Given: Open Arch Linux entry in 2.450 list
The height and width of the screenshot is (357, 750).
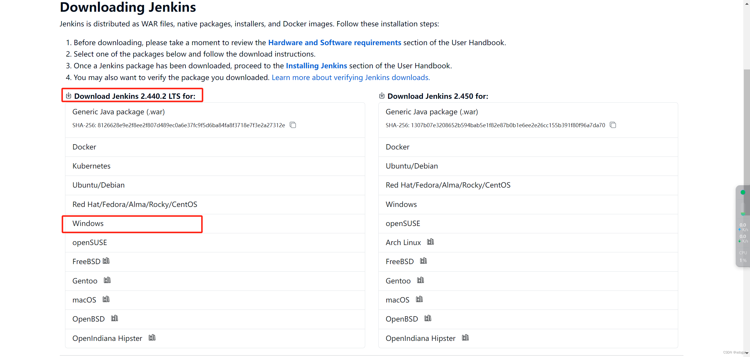Looking at the screenshot, I should click(528, 243).
